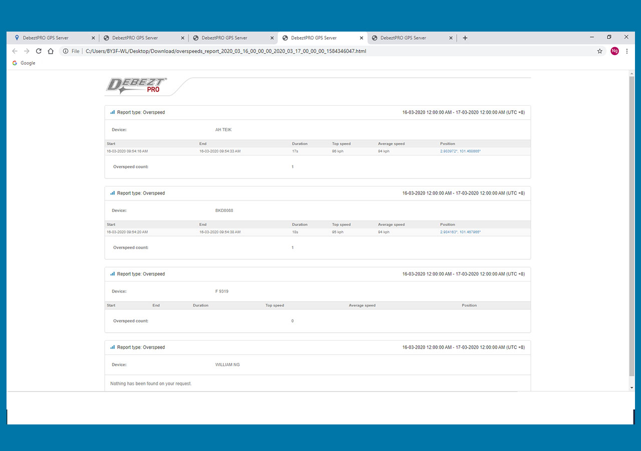Go back with the browser back arrow
This screenshot has height=451, width=641.
tap(15, 51)
